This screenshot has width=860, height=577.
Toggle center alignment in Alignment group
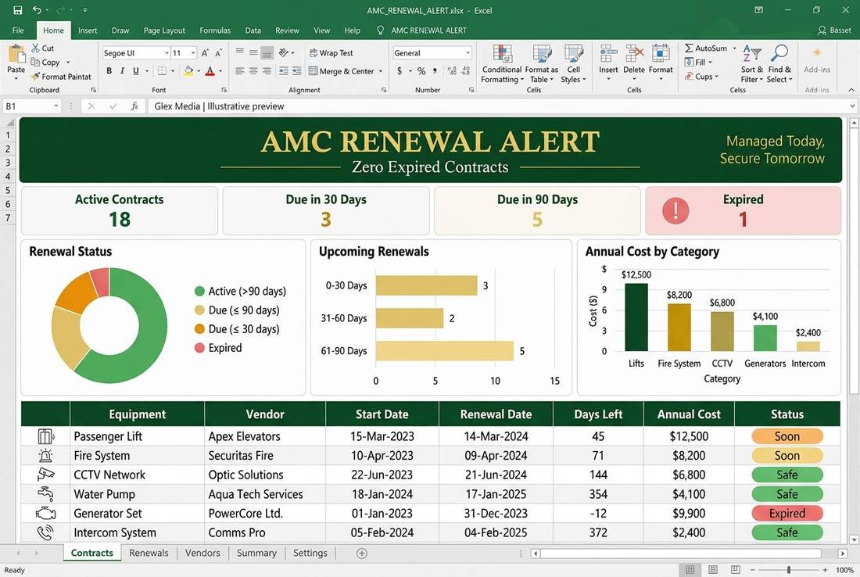253,70
